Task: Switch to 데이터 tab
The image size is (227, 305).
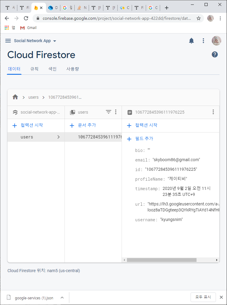Action: coord(14,69)
